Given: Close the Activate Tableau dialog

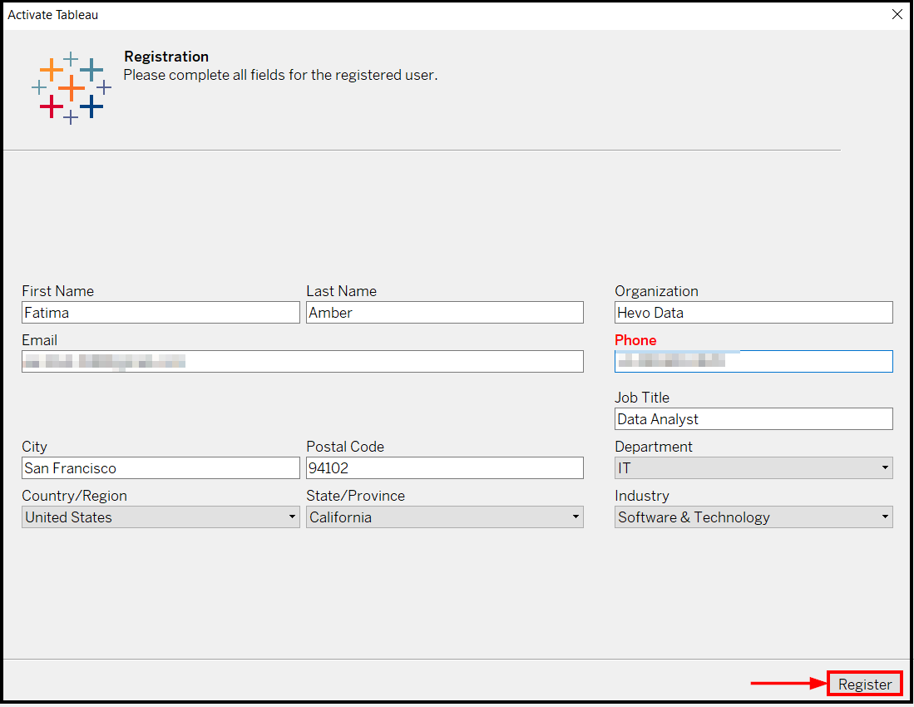Looking at the screenshot, I should pos(897,14).
